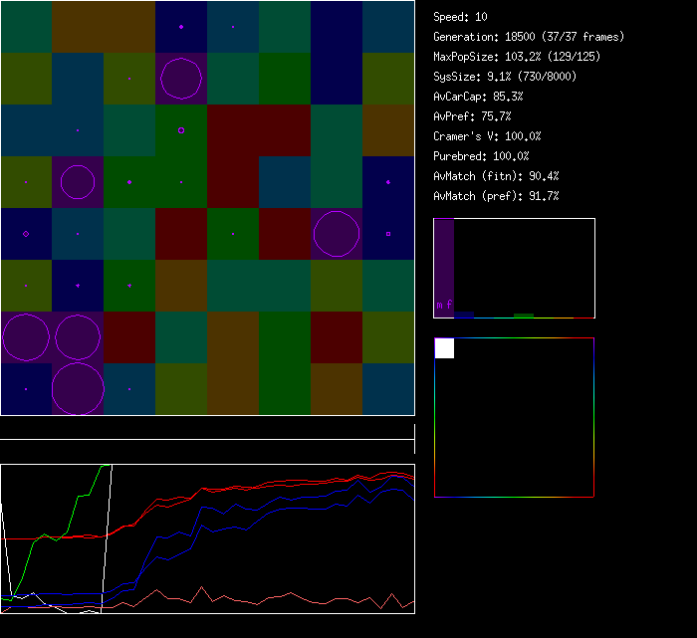Click the Speed: 10 readout
The height and width of the screenshot is (638, 697).
click(x=461, y=17)
